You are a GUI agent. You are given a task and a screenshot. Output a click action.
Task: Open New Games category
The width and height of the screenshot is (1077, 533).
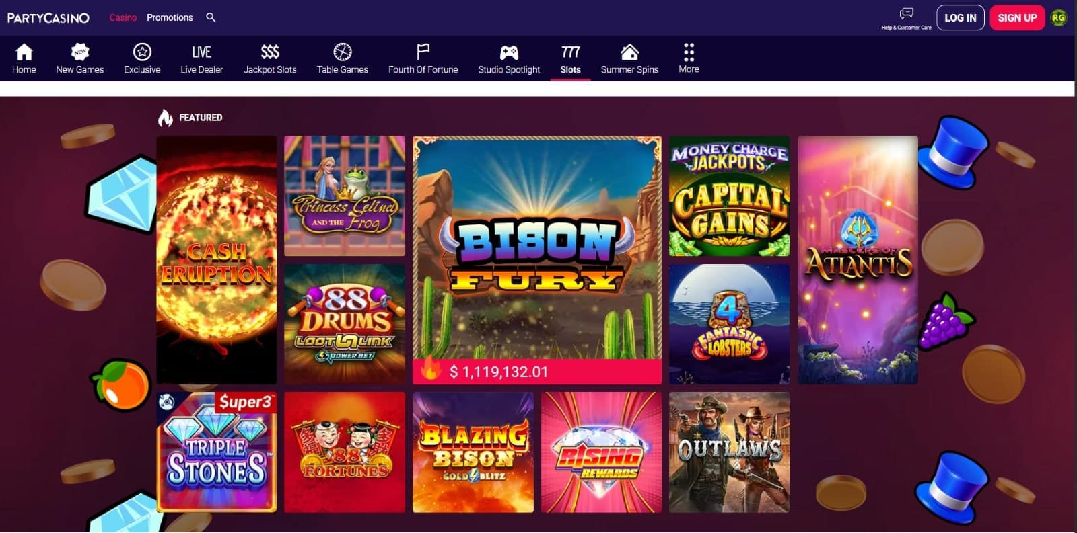[80, 58]
